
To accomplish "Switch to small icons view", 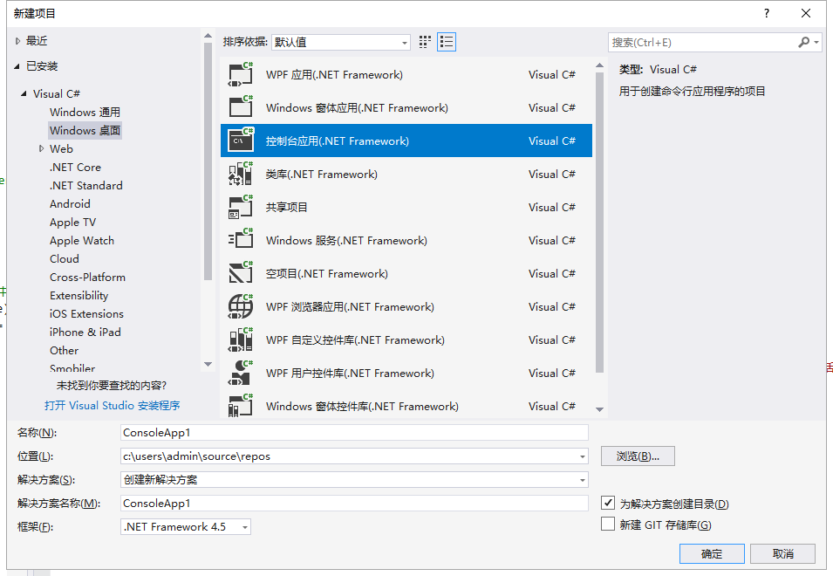I will (x=425, y=42).
